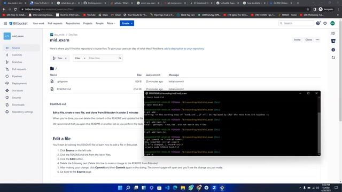Open Your work in the top navigation
Screen dimensions: 342x192
click(38, 23)
